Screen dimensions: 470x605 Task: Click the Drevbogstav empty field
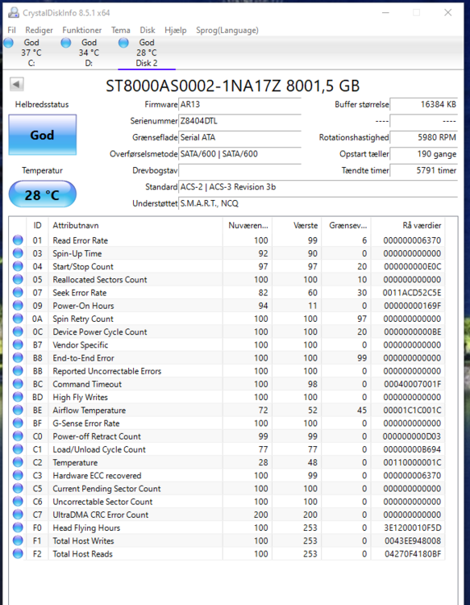[239, 170]
